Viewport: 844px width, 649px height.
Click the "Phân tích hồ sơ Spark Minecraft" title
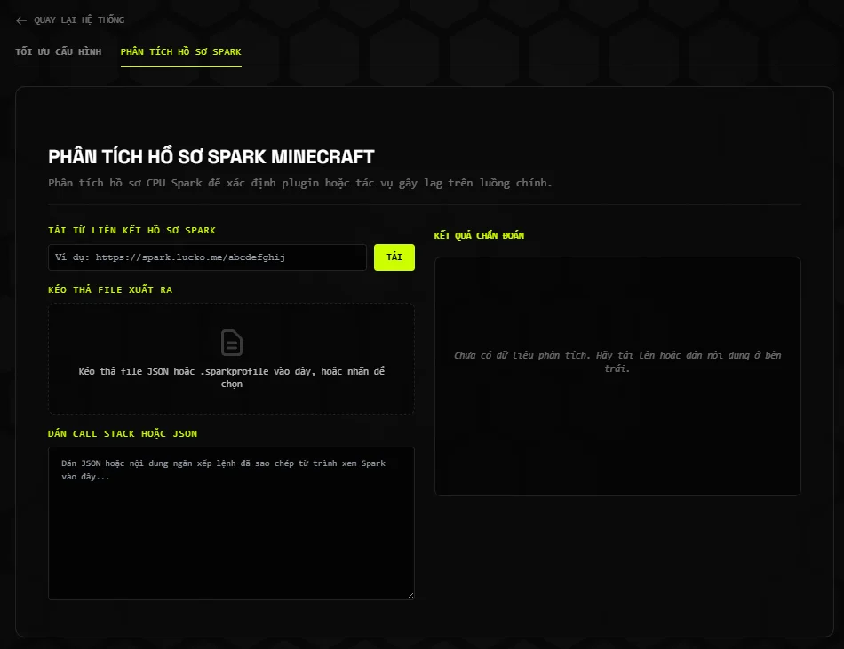point(211,157)
